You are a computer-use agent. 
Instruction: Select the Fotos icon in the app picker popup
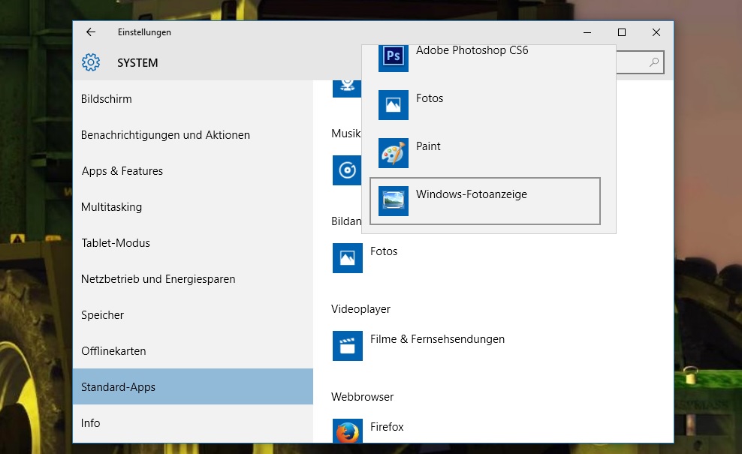point(393,105)
